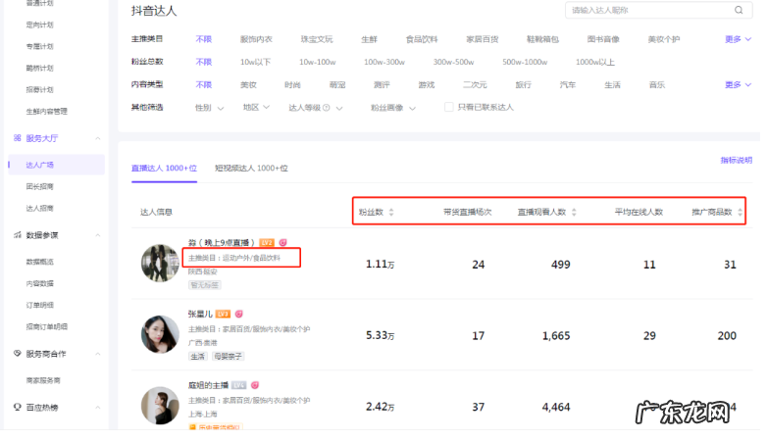
Task: Switch to 直播达人 1000+位 tab
Action: pyautogui.click(x=164, y=169)
